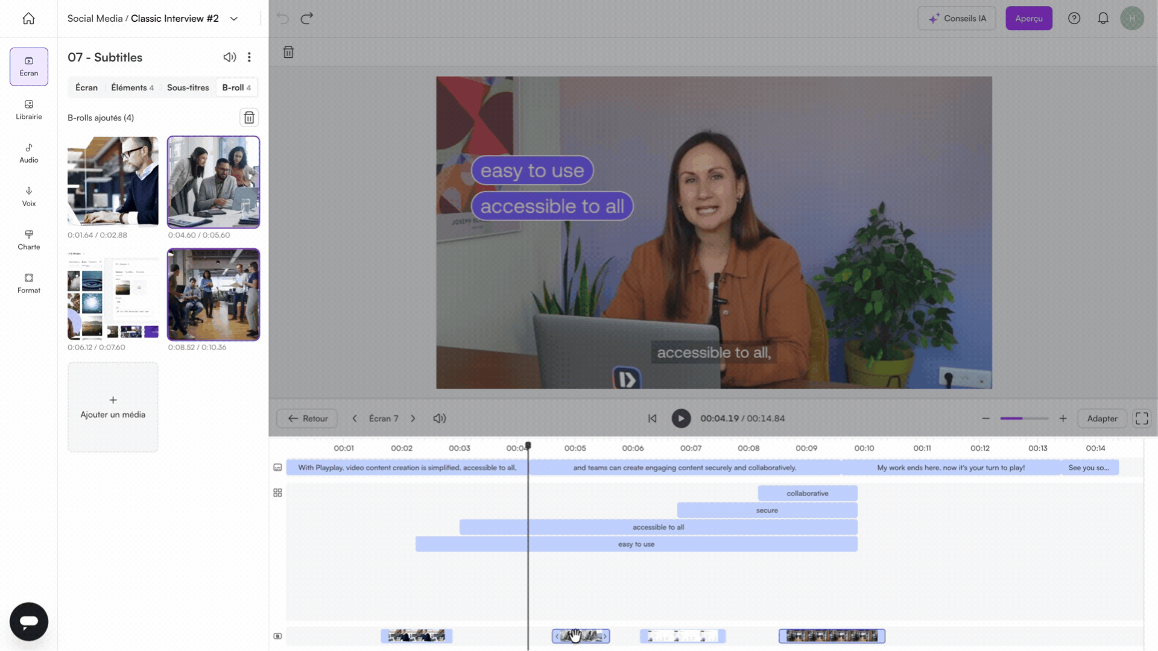Zoom out timeline with minus button

click(986, 418)
